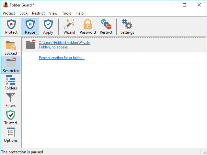The image size is (207, 155).
Task: Click the Apply shield toolbar icon
Action: click(x=48, y=26)
